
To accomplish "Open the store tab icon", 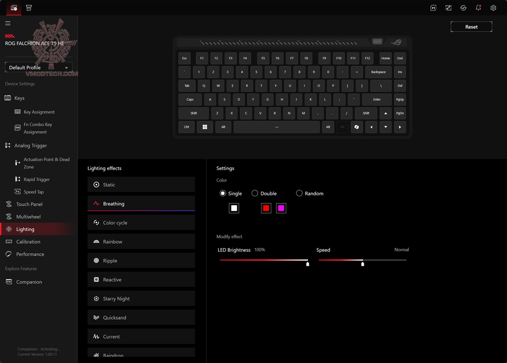I will point(29,8).
